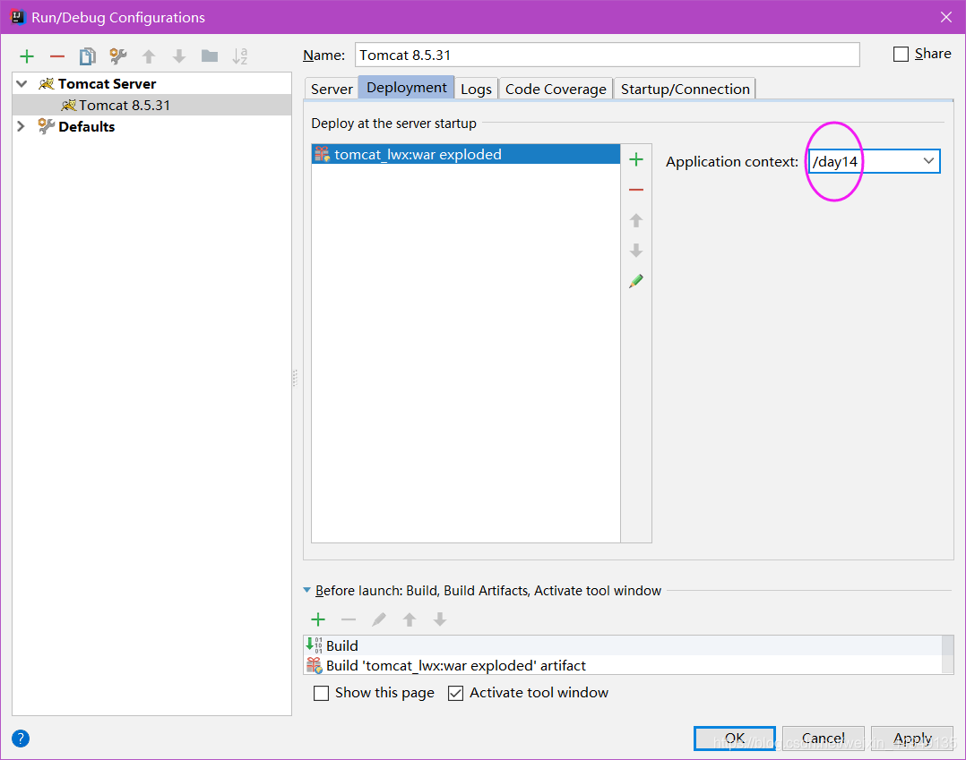Confirm with the OK button
The height and width of the screenshot is (760, 966).
[735, 738]
